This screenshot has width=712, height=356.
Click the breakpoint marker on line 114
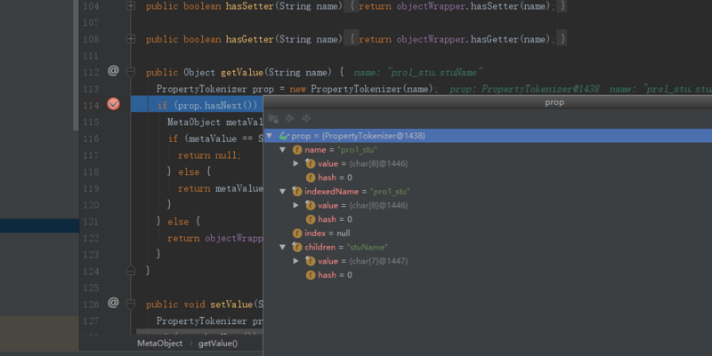click(x=114, y=104)
